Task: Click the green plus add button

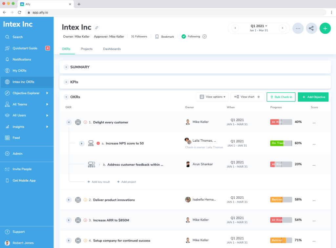Action: tap(325, 28)
